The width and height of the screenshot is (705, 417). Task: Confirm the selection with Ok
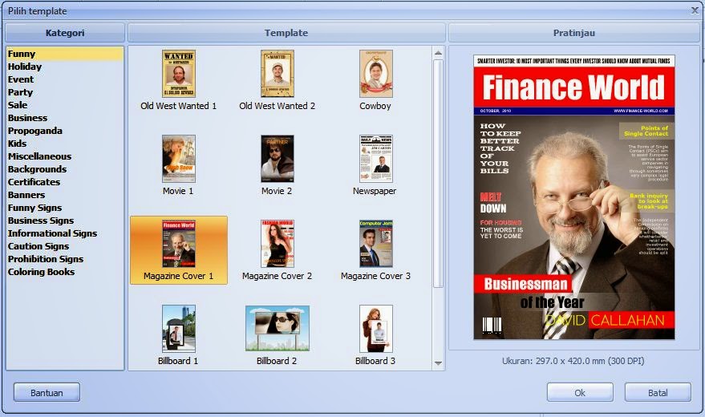coord(580,392)
